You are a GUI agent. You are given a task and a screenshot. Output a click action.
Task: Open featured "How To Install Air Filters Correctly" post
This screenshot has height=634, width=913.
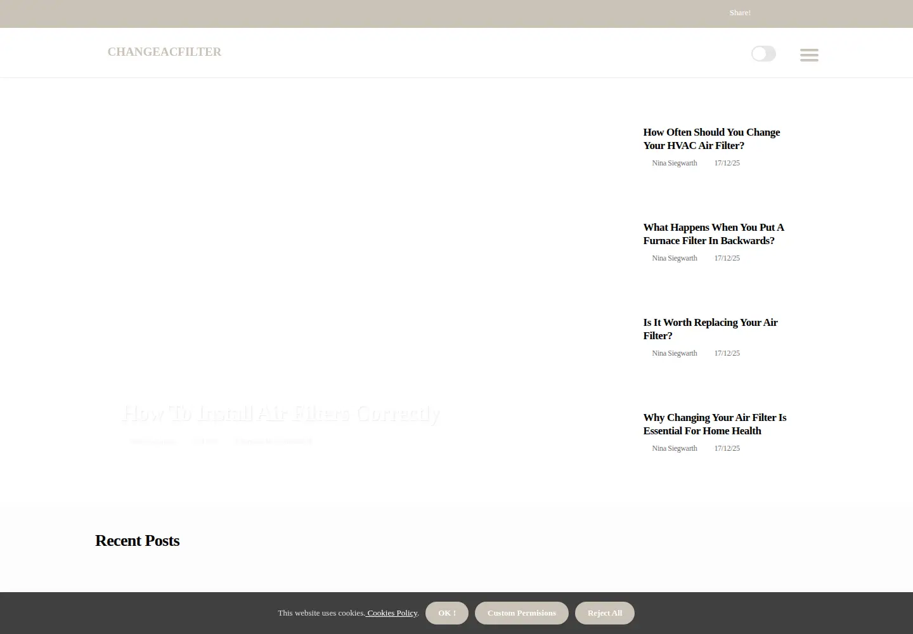(281, 413)
